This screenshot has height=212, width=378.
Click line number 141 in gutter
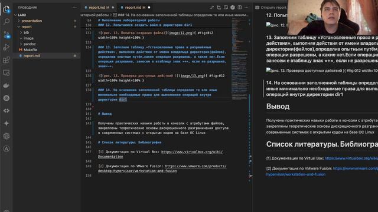point(89,114)
